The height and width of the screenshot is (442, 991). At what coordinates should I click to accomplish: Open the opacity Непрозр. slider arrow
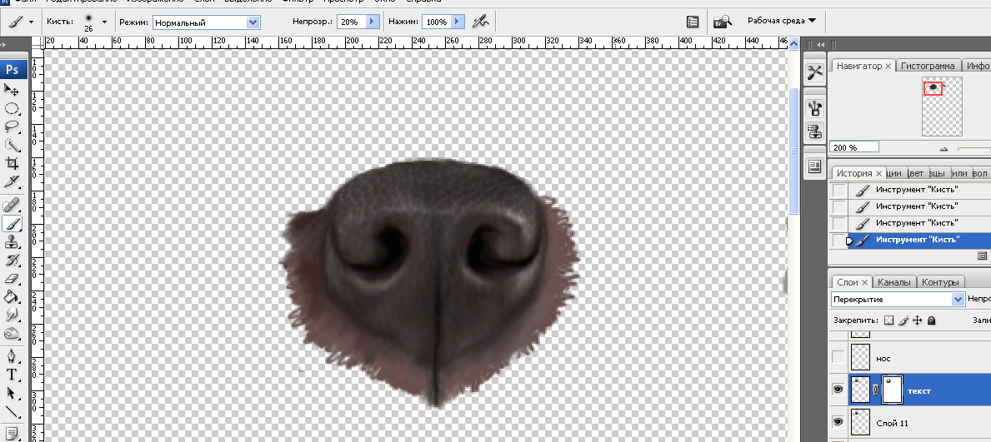[372, 22]
